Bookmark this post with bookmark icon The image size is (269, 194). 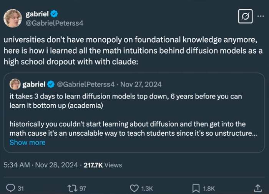pyautogui.click(x=196, y=188)
